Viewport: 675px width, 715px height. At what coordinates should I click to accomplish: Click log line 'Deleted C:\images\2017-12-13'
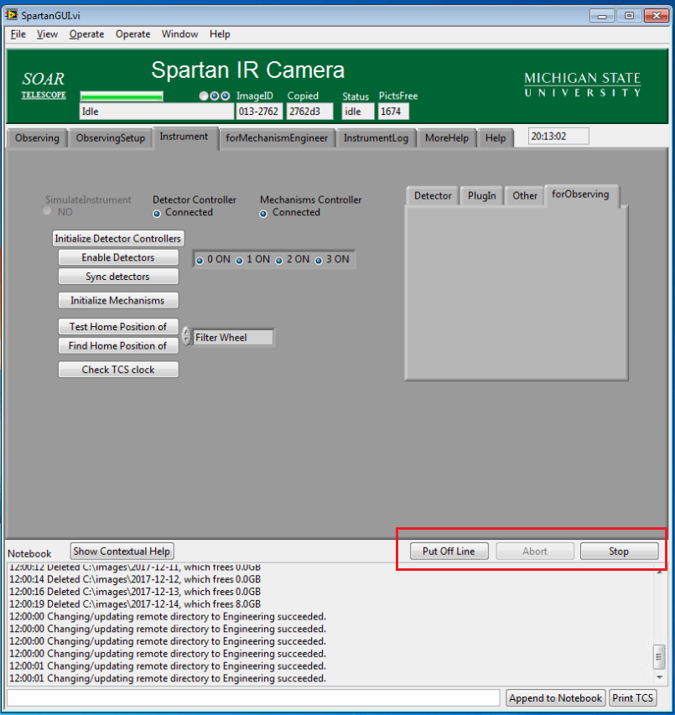[x=135, y=592]
